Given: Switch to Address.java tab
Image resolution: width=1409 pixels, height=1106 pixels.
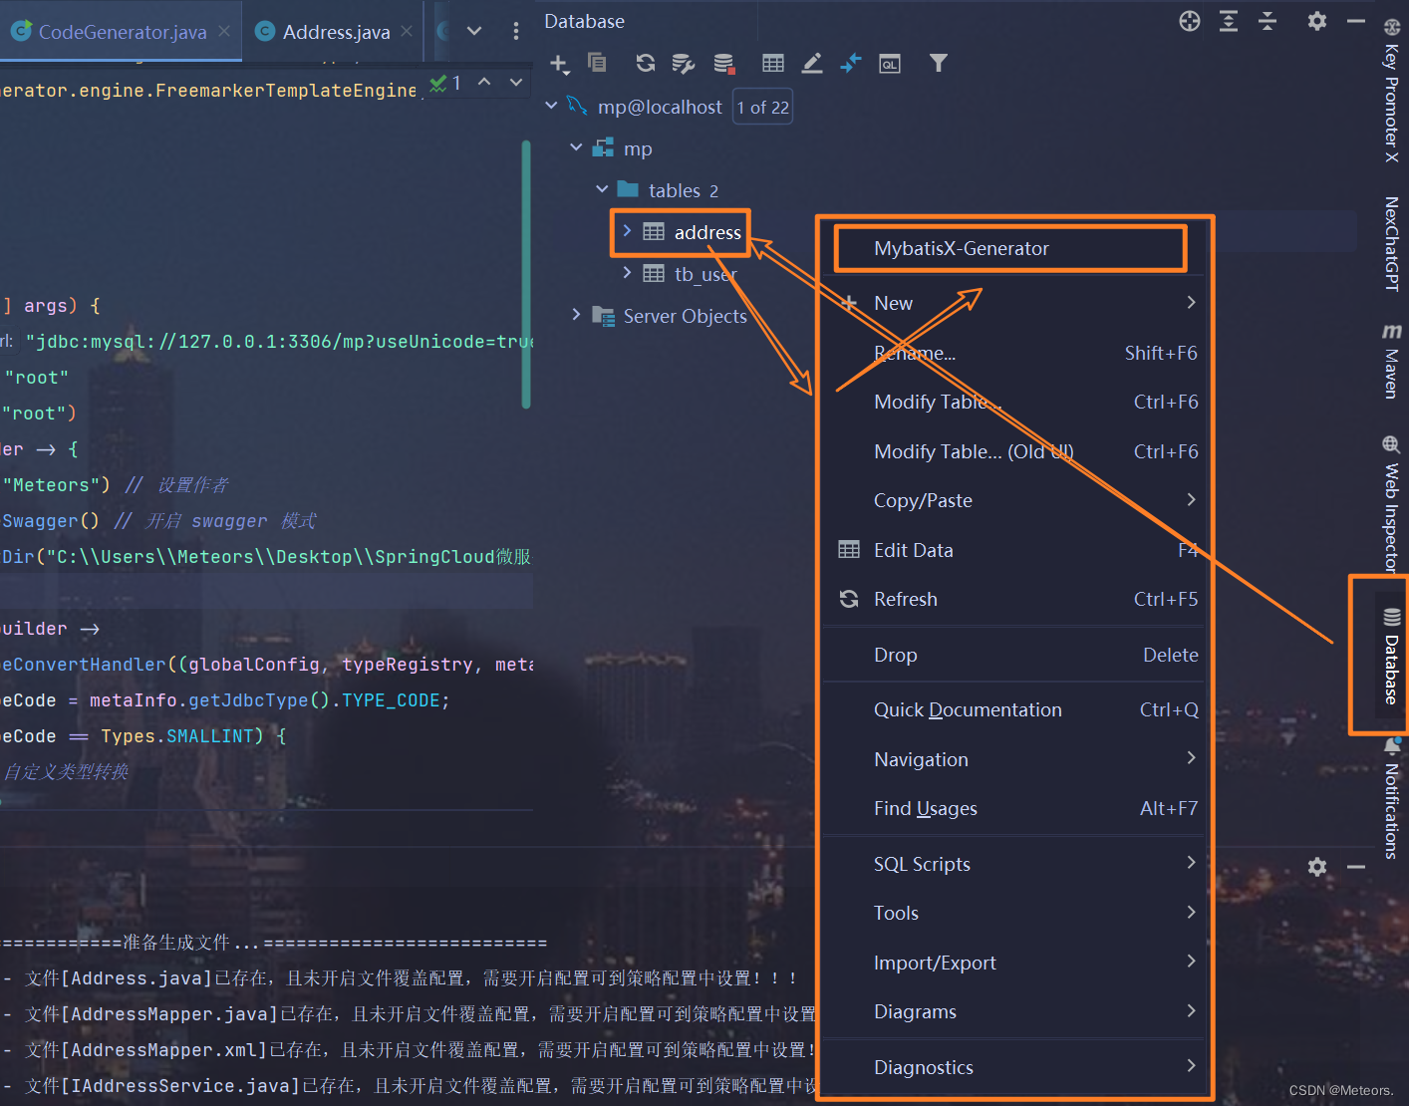Looking at the screenshot, I should coord(334,32).
